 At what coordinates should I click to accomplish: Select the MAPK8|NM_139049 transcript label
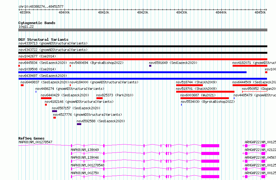coord(85,150)
